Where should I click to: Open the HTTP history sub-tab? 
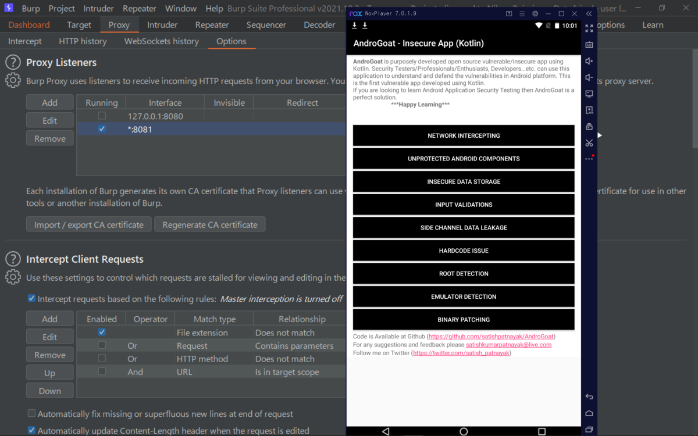click(x=83, y=41)
